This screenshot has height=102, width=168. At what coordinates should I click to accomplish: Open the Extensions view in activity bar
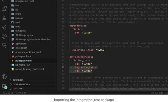coord(4,8)
